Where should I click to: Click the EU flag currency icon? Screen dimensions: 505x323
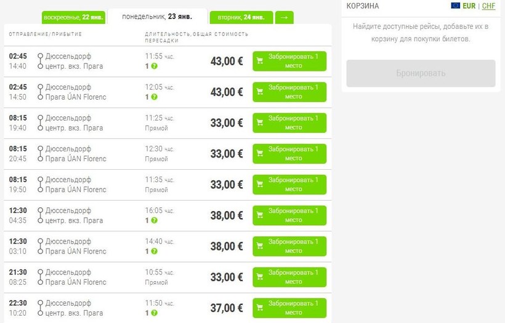(x=456, y=6)
